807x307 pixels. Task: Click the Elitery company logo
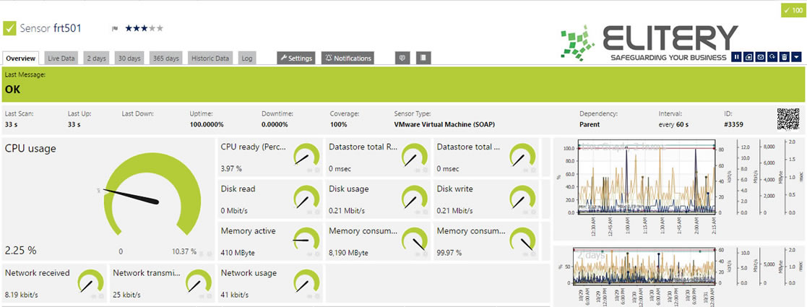coord(650,42)
